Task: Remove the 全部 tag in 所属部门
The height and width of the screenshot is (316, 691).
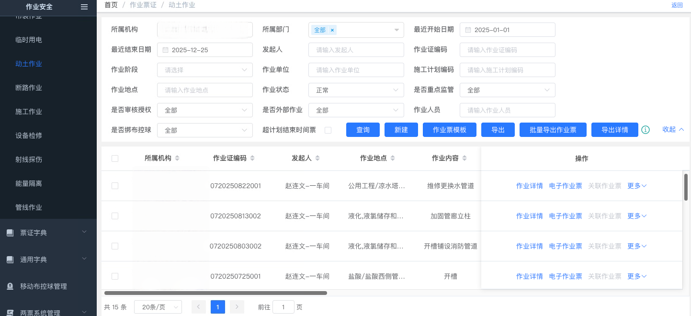Action: click(332, 30)
